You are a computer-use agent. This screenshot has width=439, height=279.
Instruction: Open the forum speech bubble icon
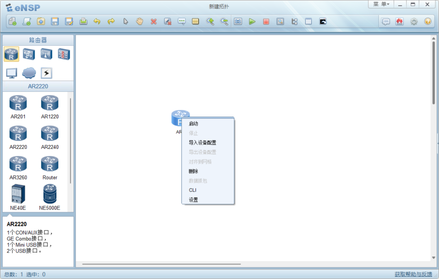pos(386,21)
